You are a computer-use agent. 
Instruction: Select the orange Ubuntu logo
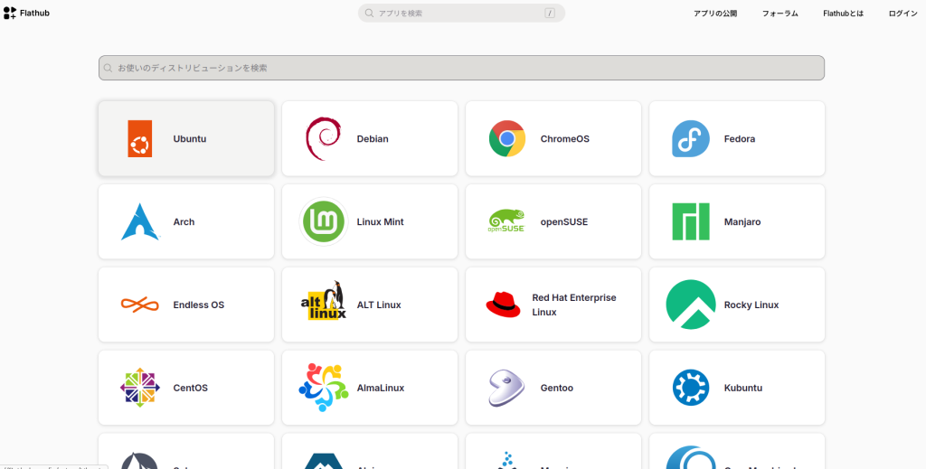(x=140, y=138)
